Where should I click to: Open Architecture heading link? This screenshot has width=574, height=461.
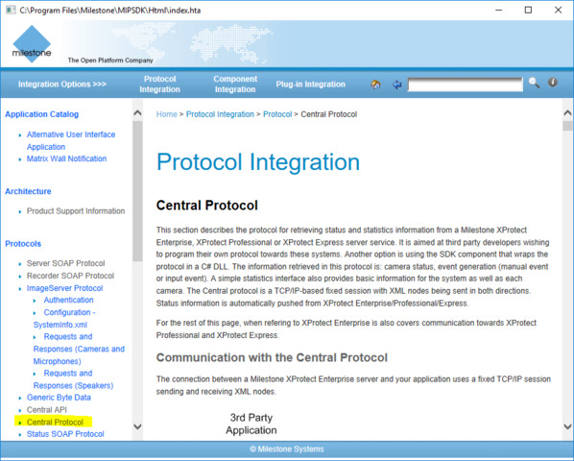[28, 191]
